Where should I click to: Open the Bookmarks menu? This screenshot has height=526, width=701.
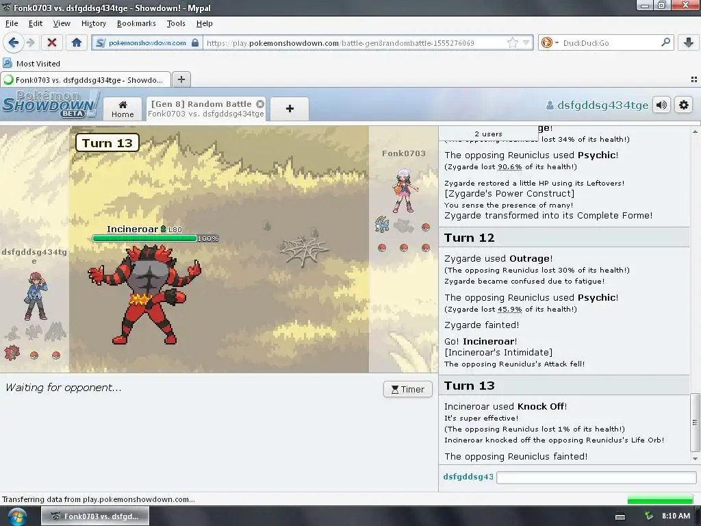point(136,23)
